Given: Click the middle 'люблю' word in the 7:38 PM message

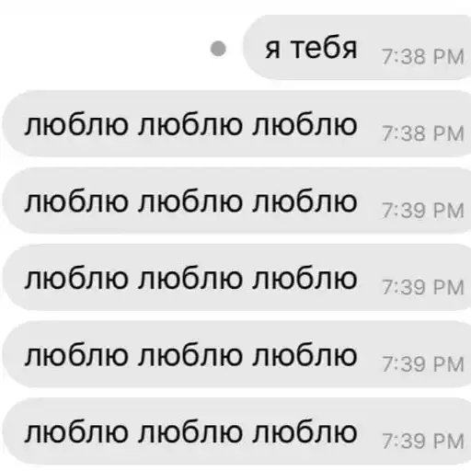Looking at the screenshot, I should pyautogui.click(x=190, y=125).
